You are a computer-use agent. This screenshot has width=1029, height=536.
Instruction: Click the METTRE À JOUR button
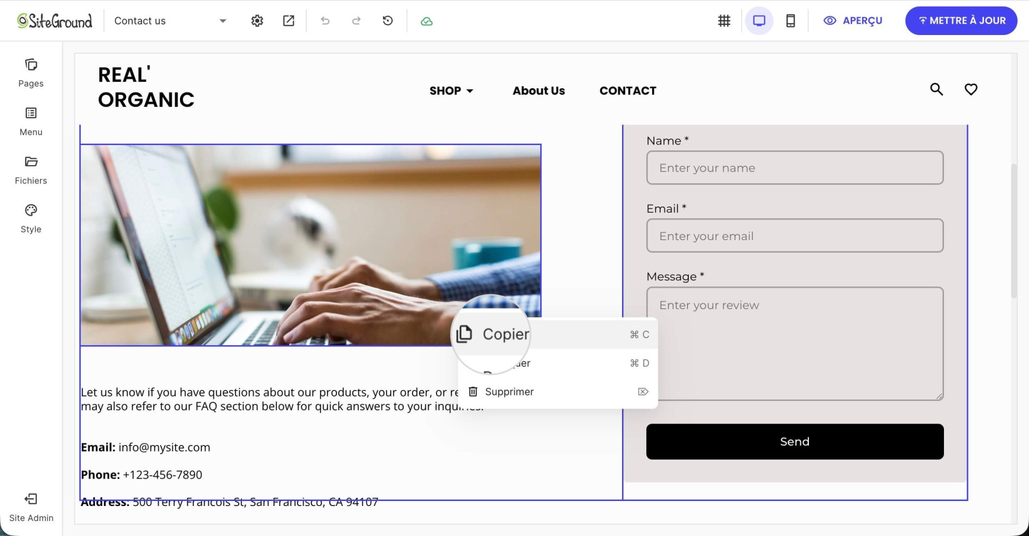coord(961,21)
